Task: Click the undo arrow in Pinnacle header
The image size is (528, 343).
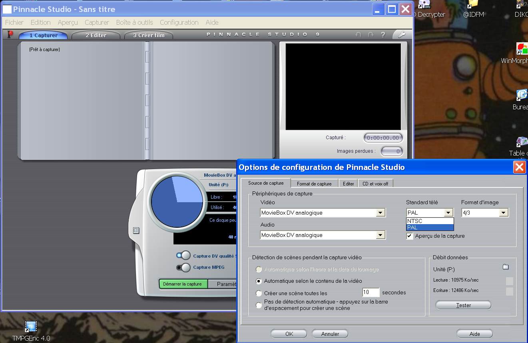Action: (358, 35)
